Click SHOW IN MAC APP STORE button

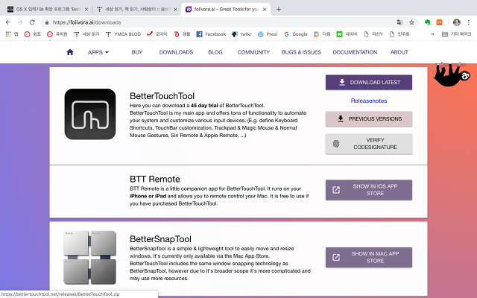point(369,257)
